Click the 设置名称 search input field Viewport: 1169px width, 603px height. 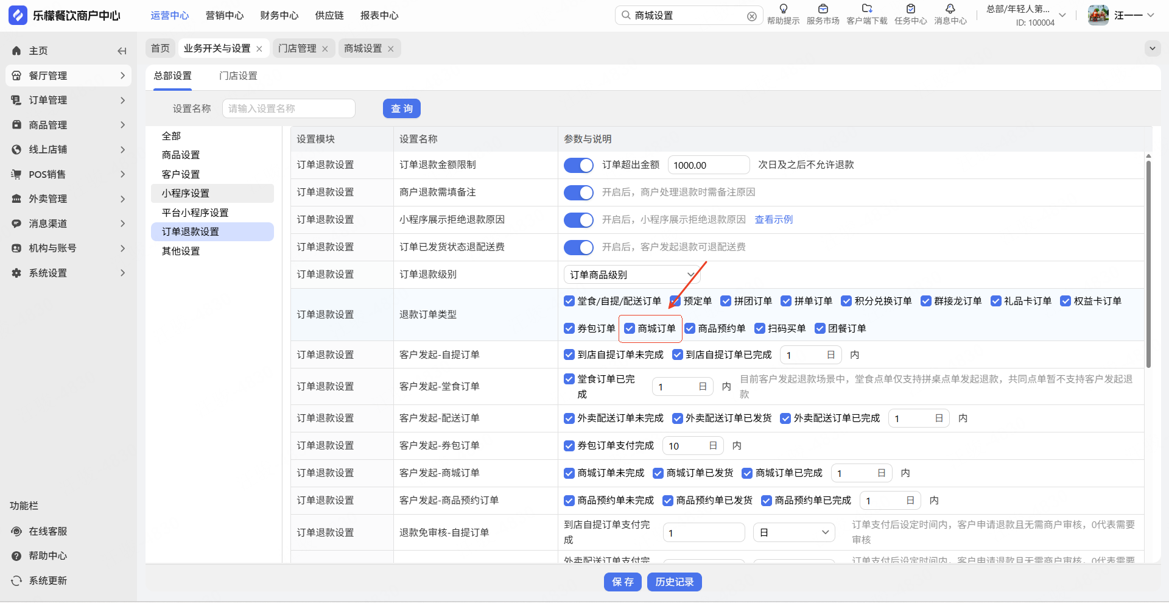click(289, 109)
